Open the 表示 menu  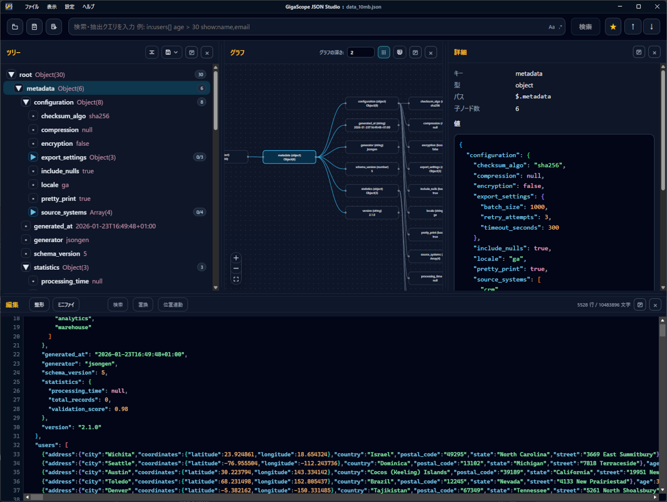pyautogui.click(x=52, y=7)
